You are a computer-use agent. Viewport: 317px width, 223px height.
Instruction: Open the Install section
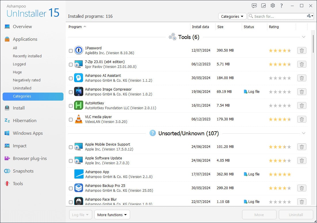tap(19, 108)
